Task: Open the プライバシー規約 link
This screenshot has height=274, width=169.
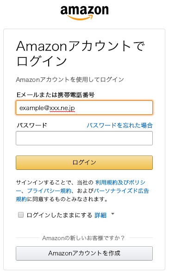Action: coord(49,191)
